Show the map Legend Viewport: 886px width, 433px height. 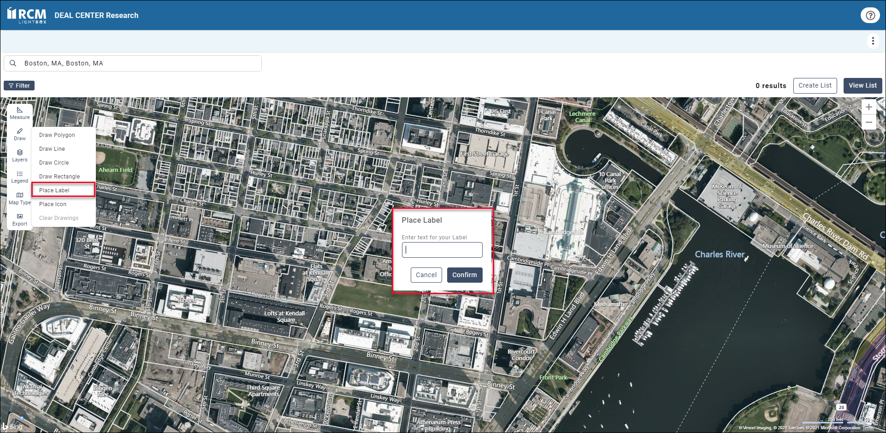coord(20,177)
